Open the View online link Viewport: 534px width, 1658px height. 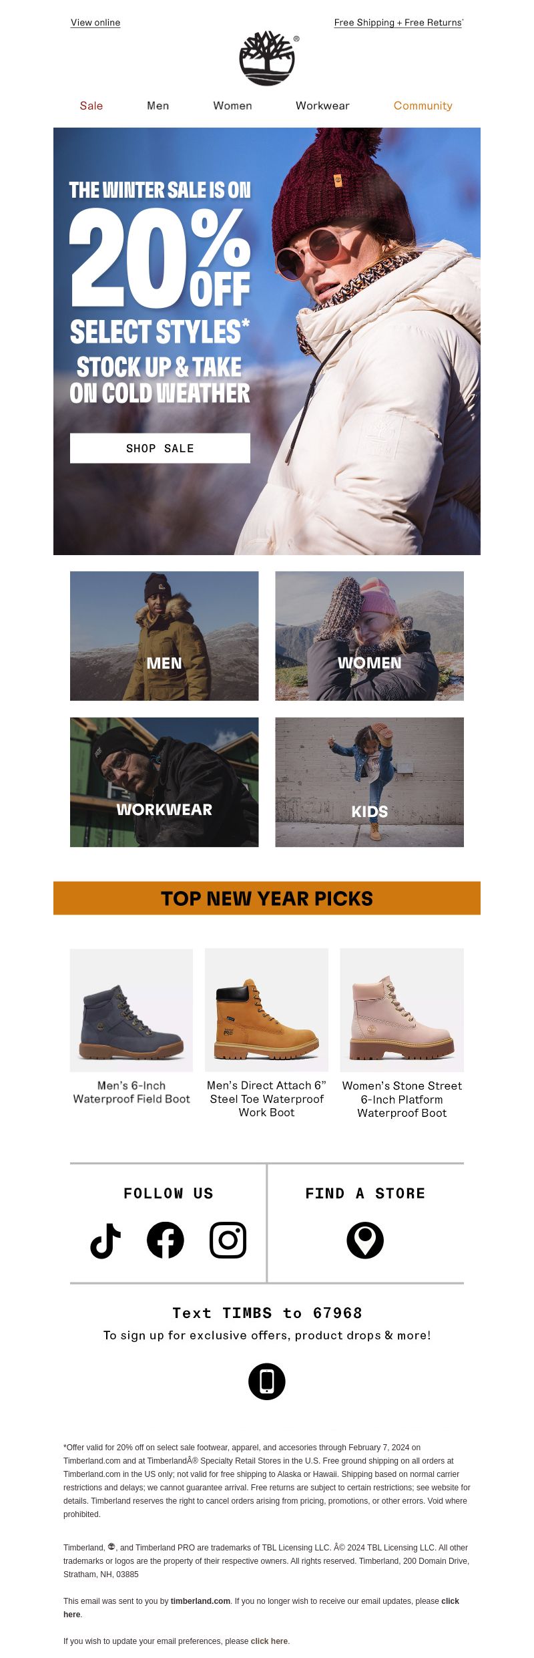point(95,22)
